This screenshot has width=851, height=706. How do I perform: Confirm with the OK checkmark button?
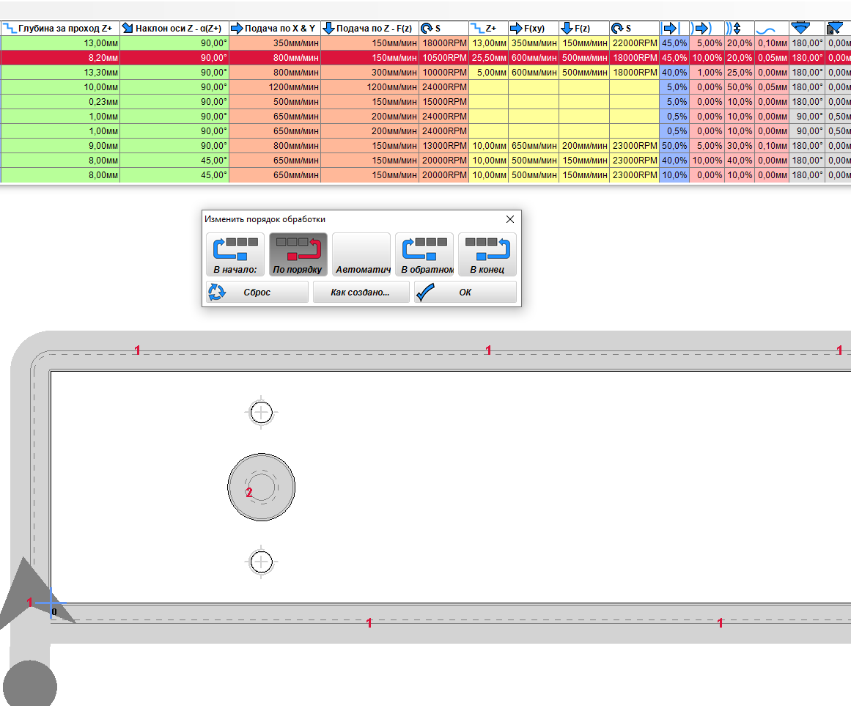click(x=465, y=292)
